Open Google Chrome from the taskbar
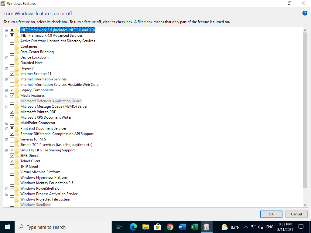The image size is (311, 233). pyautogui.click(x=170, y=227)
